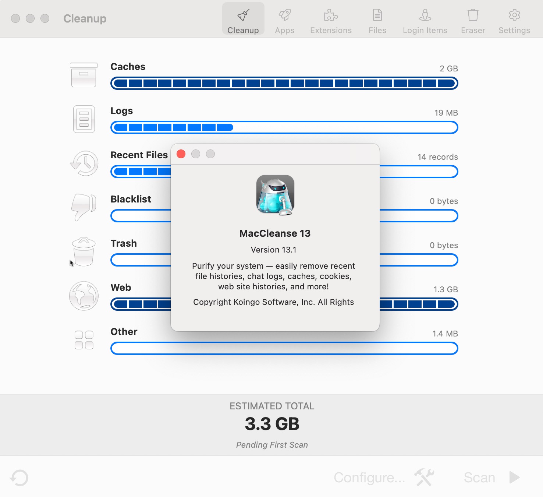Click the 1.3 GB web size value
The image size is (543, 497).
446,289
